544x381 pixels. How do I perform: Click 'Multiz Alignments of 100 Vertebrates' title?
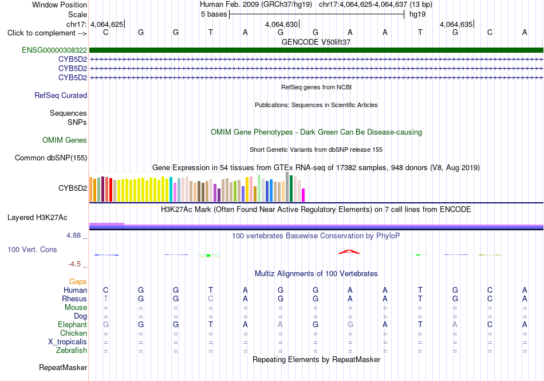pos(316,274)
